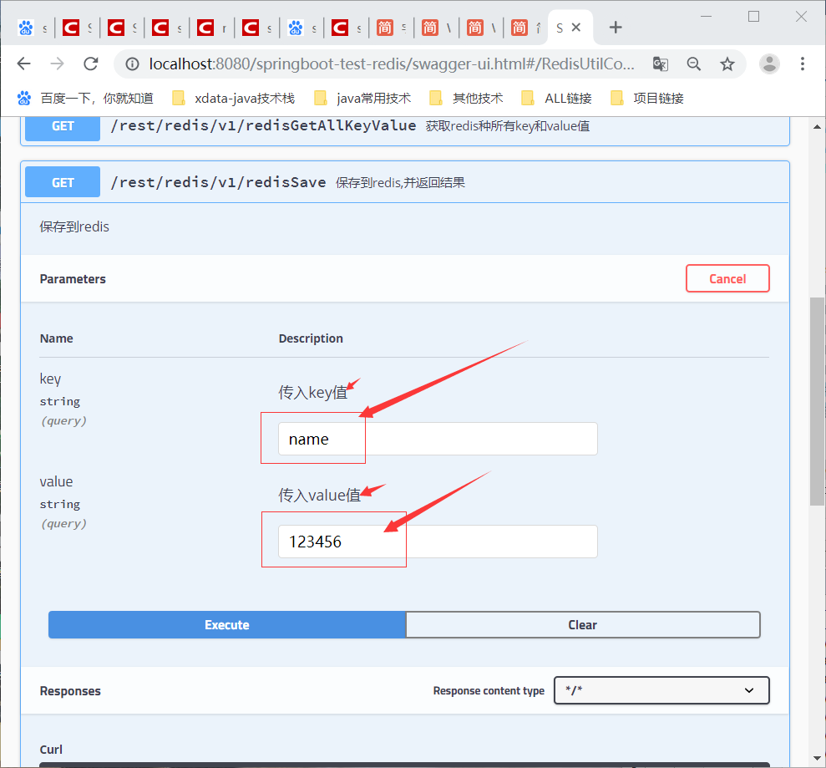Screen dimensions: 826x768
Task: Click the page scrollbar thumb
Action: click(817, 401)
